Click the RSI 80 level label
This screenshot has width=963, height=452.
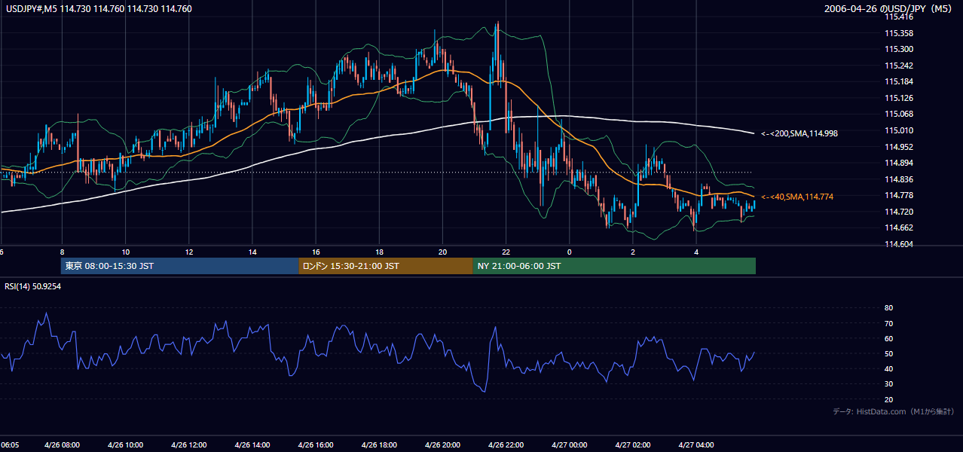point(888,308)
